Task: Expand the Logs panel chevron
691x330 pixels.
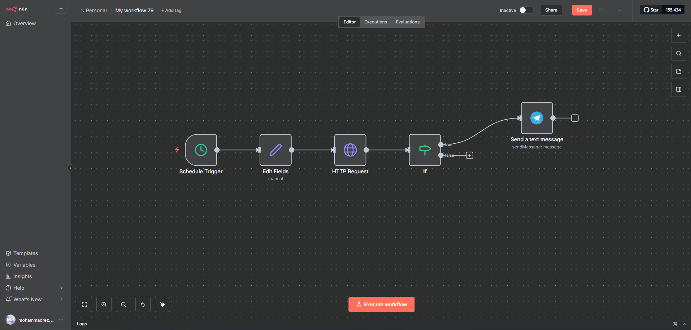Action: [x=684, y=324]
